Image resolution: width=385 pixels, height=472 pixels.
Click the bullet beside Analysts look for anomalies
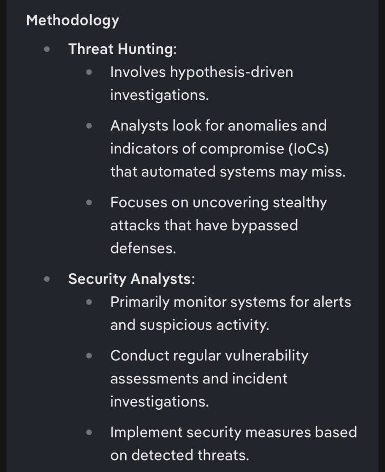point(89,125)
